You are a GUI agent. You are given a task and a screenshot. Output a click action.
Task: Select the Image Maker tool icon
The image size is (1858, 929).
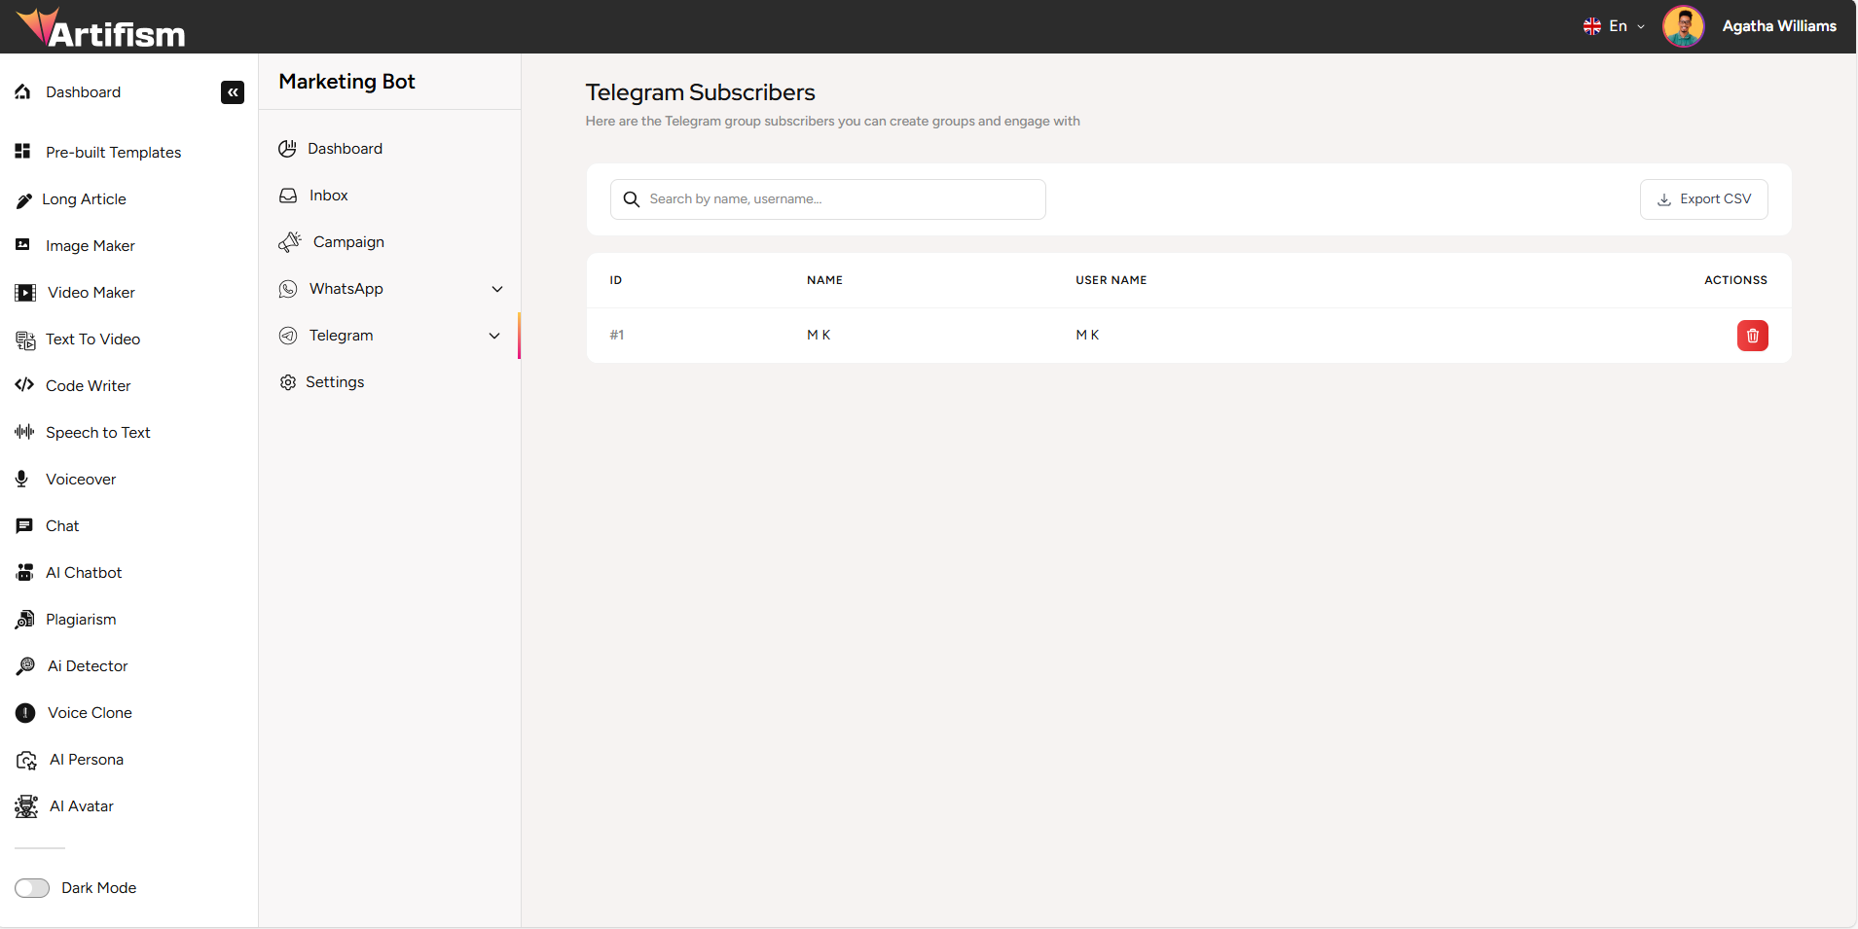pyautogui.click(x=24, y=245)
